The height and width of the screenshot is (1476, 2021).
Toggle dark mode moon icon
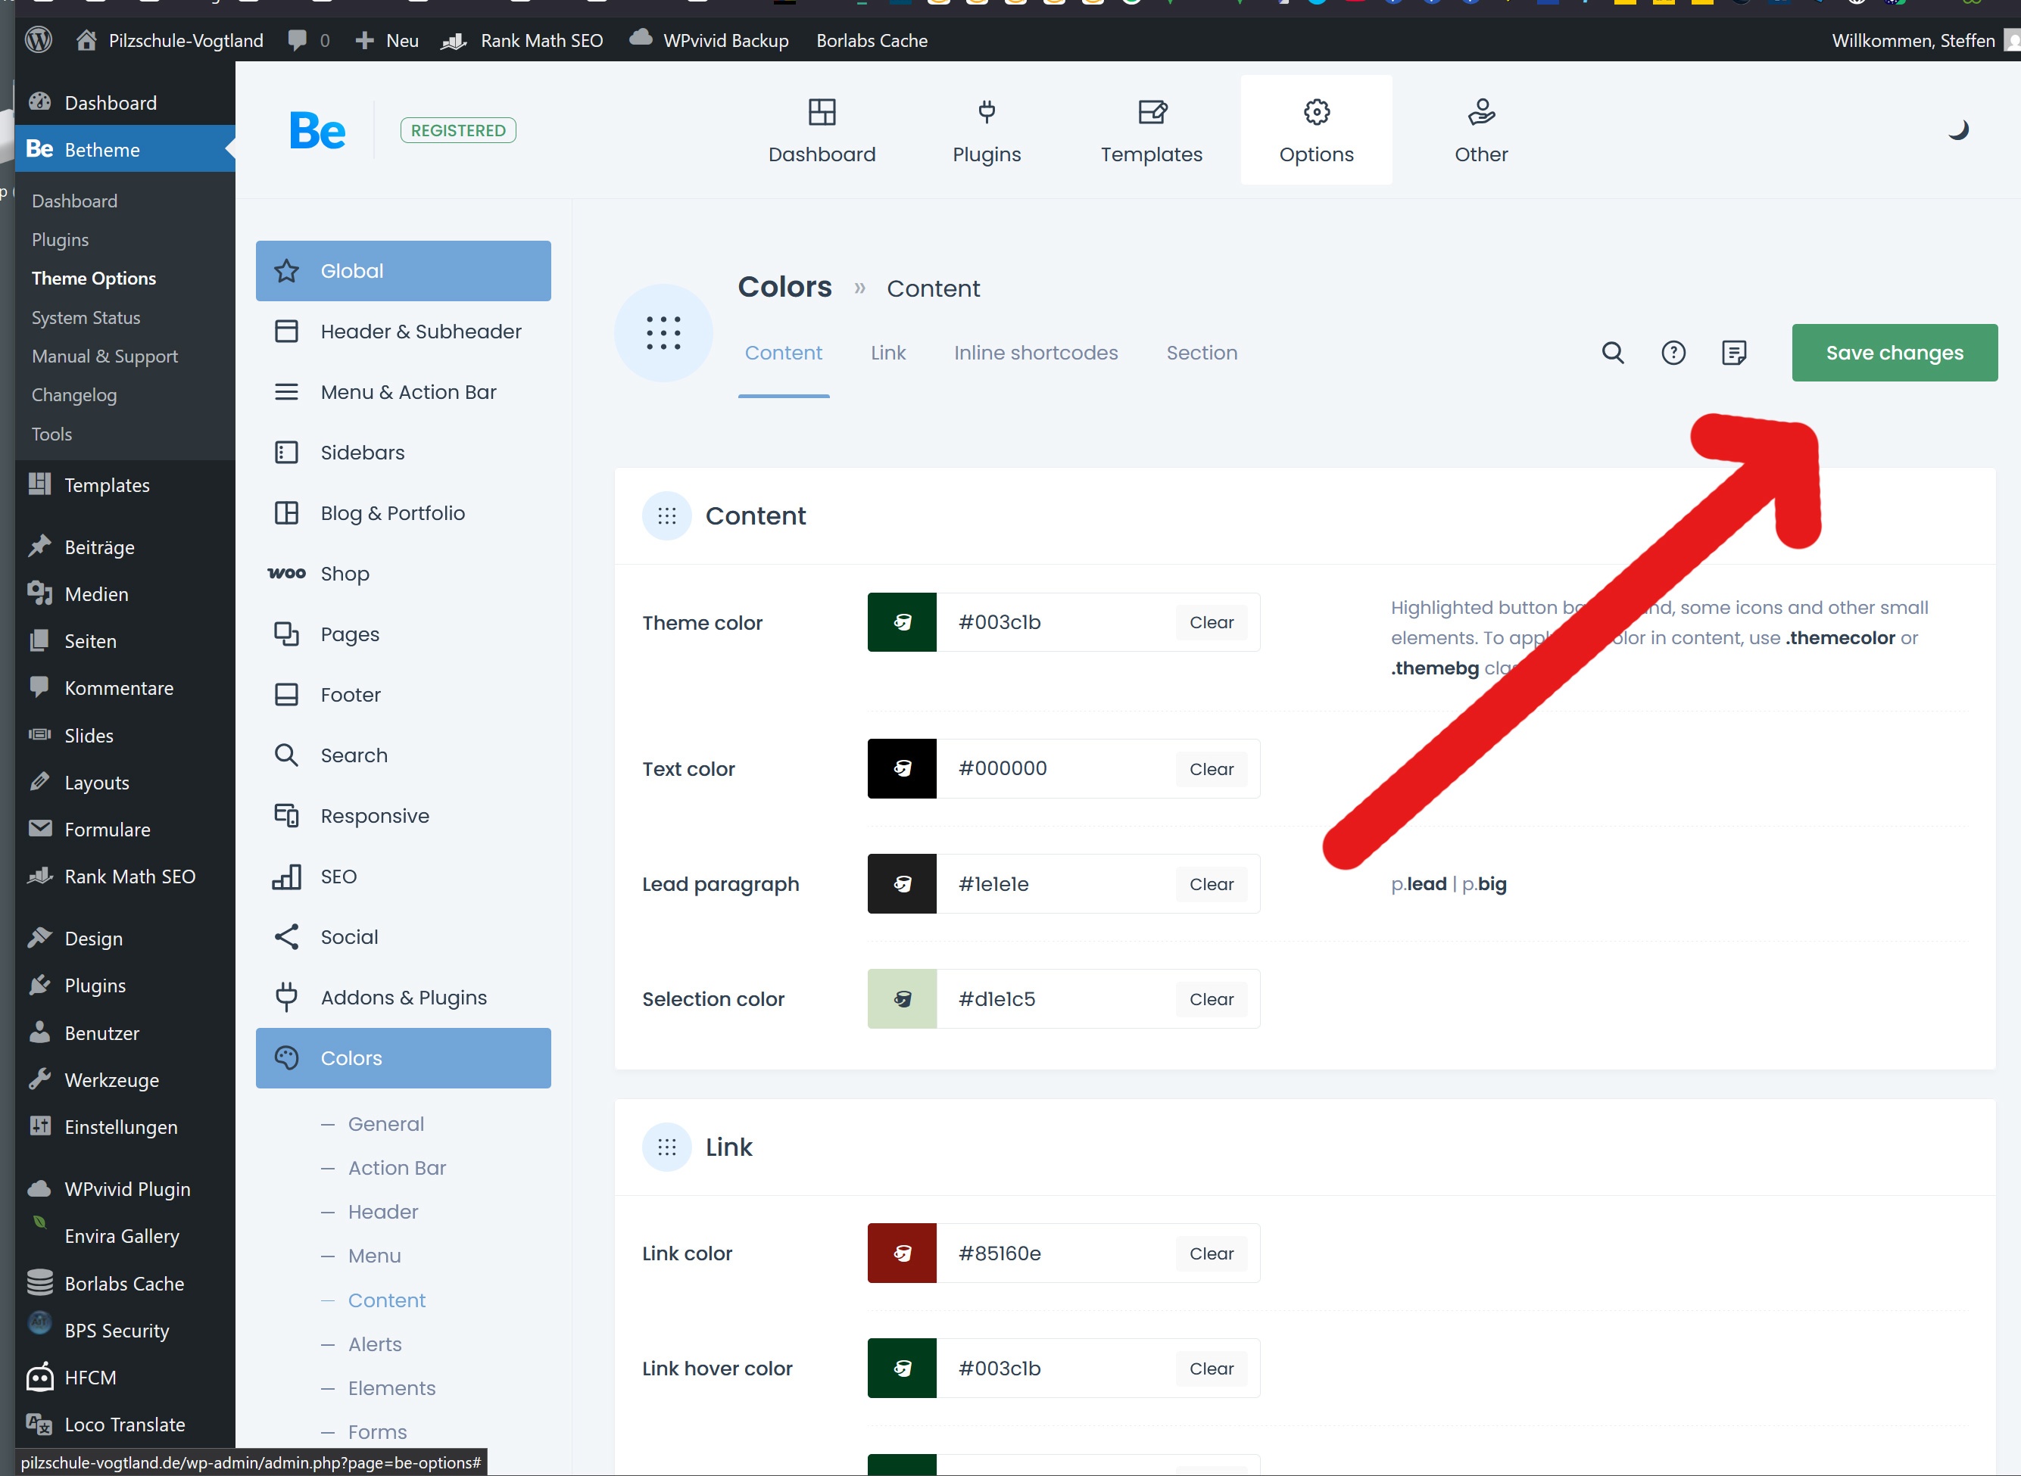(x=1957, y=130)
